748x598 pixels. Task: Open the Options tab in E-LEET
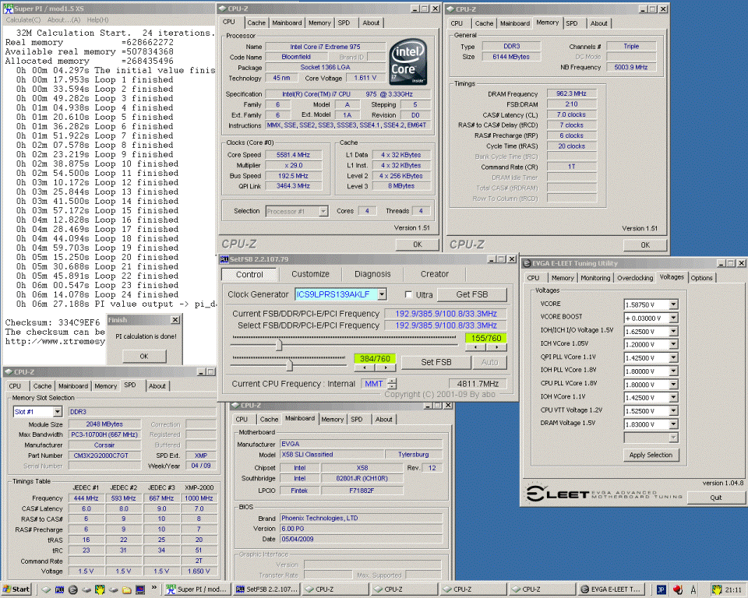(701, 278)
